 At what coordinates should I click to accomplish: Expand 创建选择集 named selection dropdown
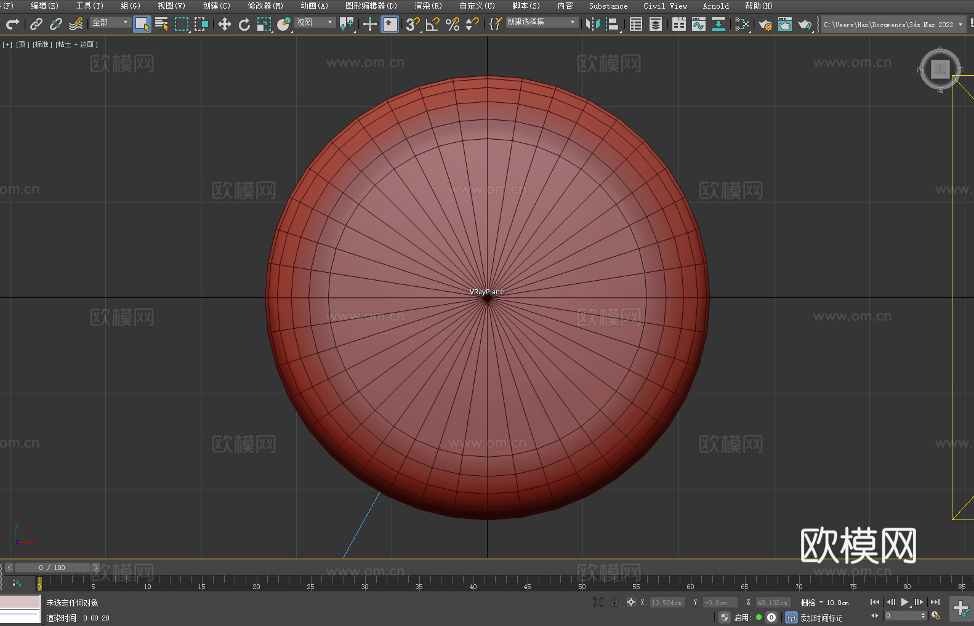542,22
